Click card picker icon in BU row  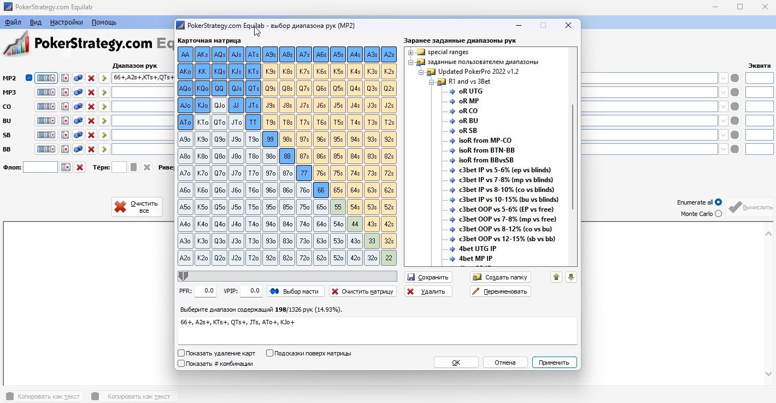coord(65,121)
